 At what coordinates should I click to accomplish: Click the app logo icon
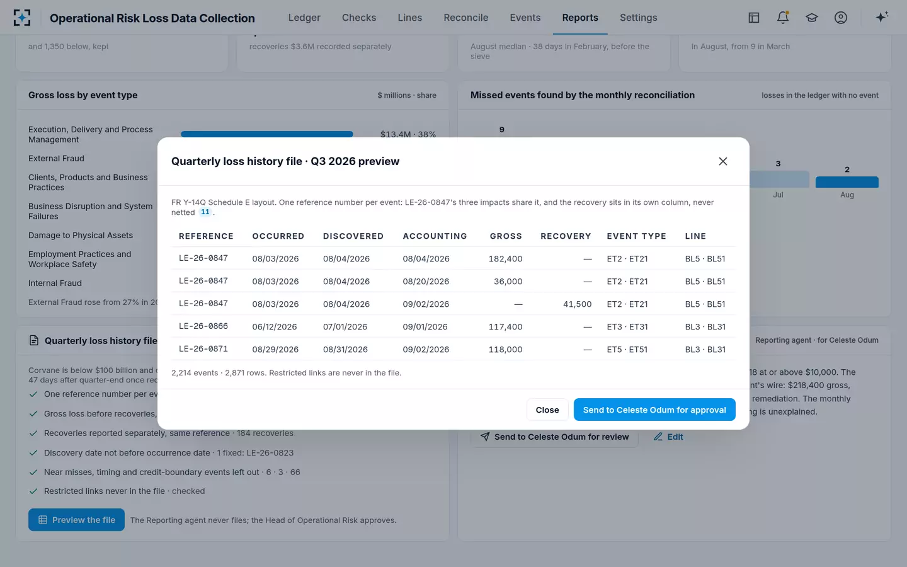[22, 18]
